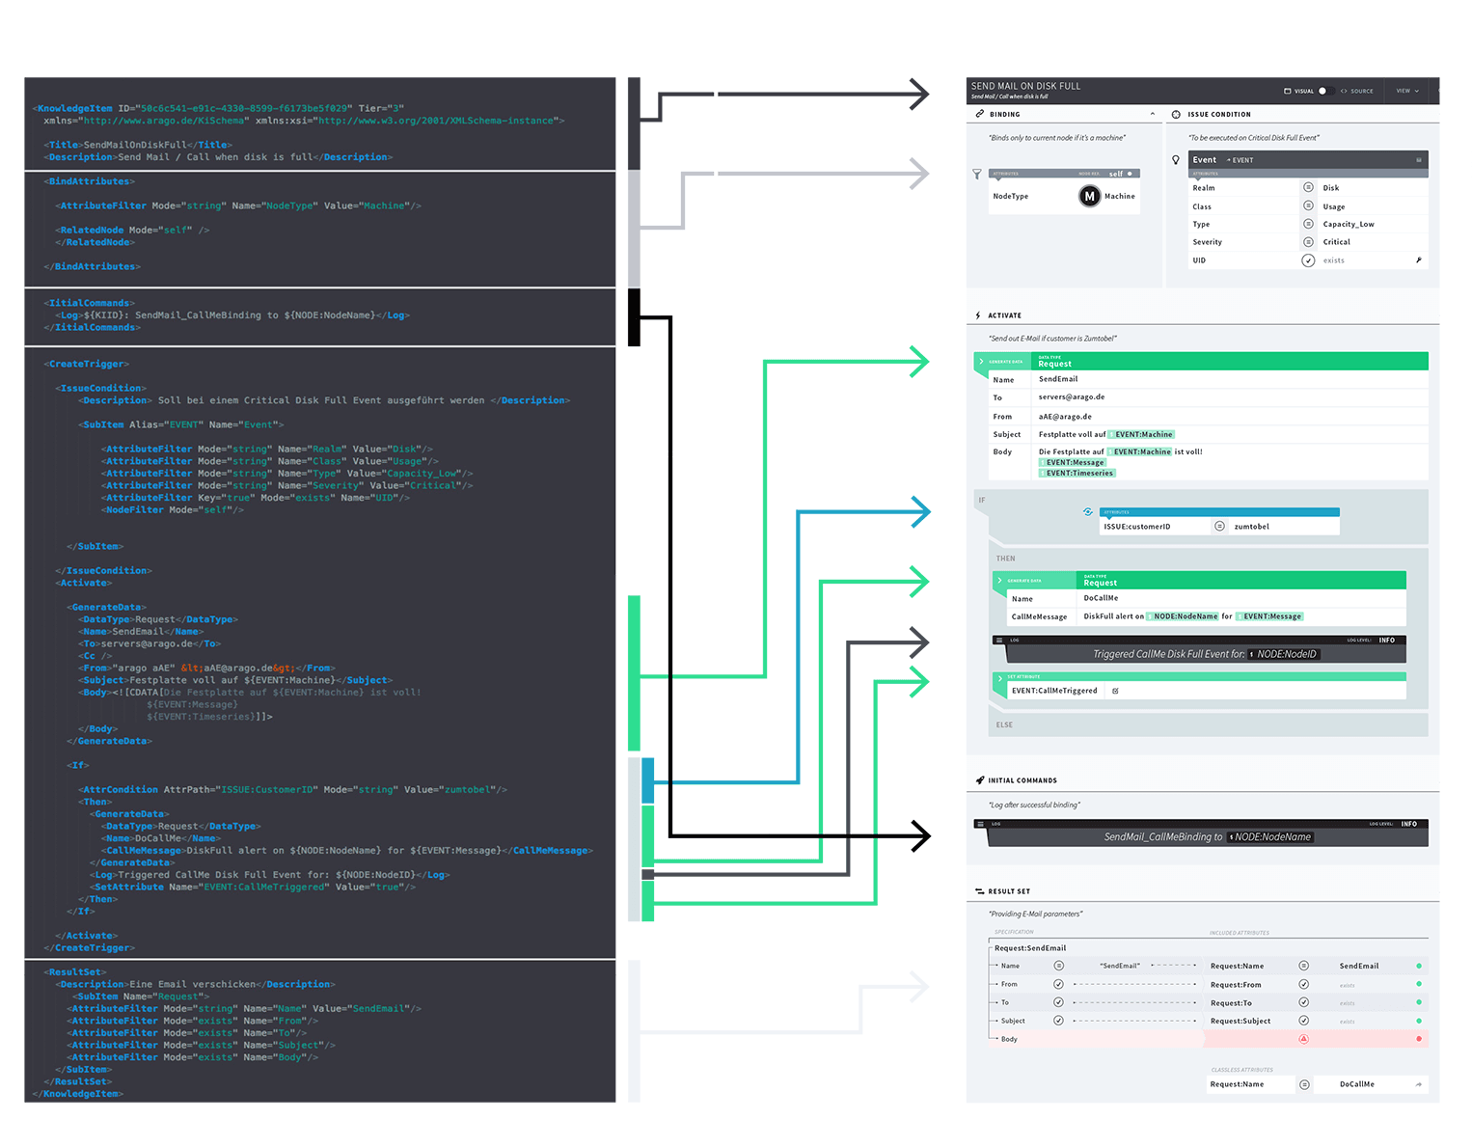Click the Request:Subject included attribute
This screenshot has height=1147, width=1472.
click(x=1240, y=1021)
